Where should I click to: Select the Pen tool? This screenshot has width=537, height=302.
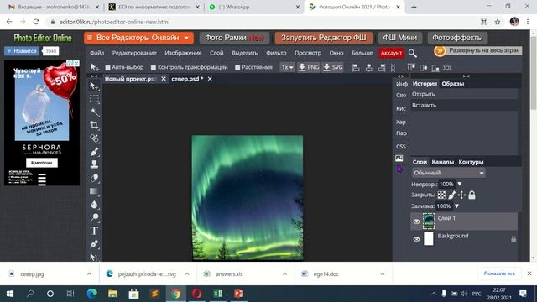[94, 244]
